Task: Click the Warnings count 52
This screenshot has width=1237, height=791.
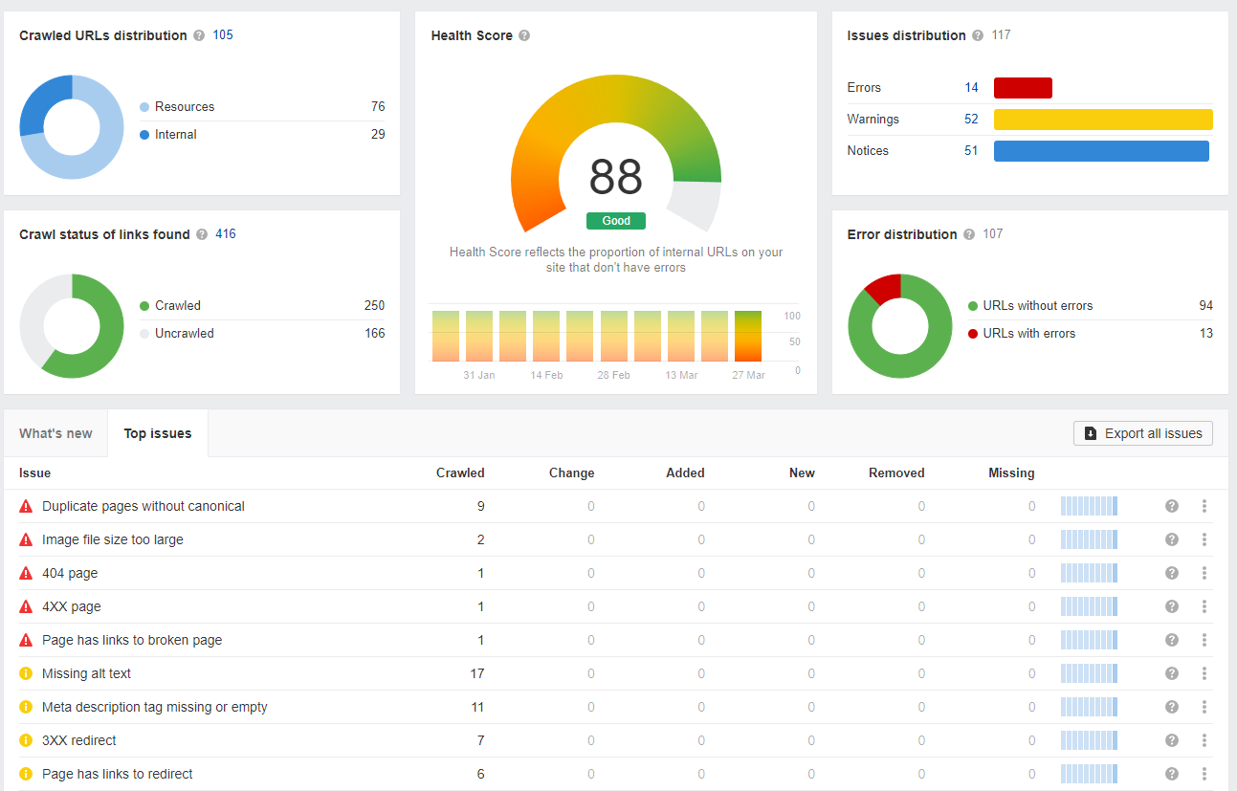Action: (x=971, y=119)
